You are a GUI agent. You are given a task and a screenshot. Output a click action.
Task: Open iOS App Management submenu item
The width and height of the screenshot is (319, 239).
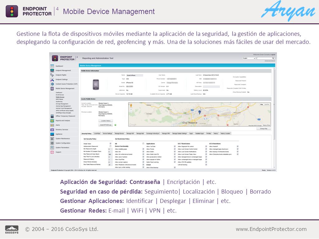click(x=62, y=104)
